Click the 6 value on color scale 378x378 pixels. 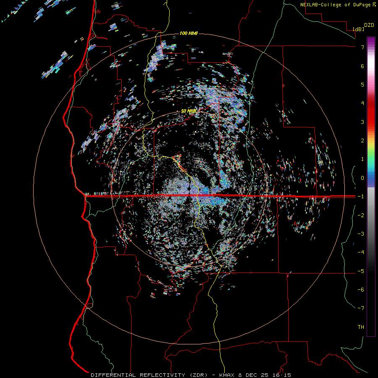click(362, 66)
